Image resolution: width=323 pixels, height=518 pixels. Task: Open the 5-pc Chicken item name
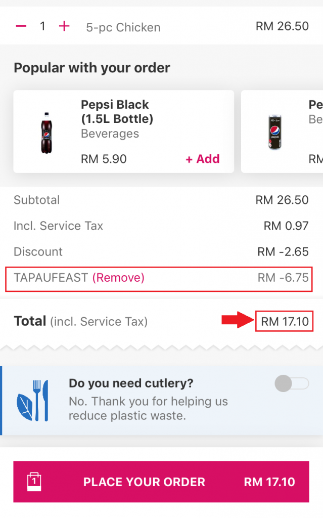pyautogui.click(x=123, y=27)
